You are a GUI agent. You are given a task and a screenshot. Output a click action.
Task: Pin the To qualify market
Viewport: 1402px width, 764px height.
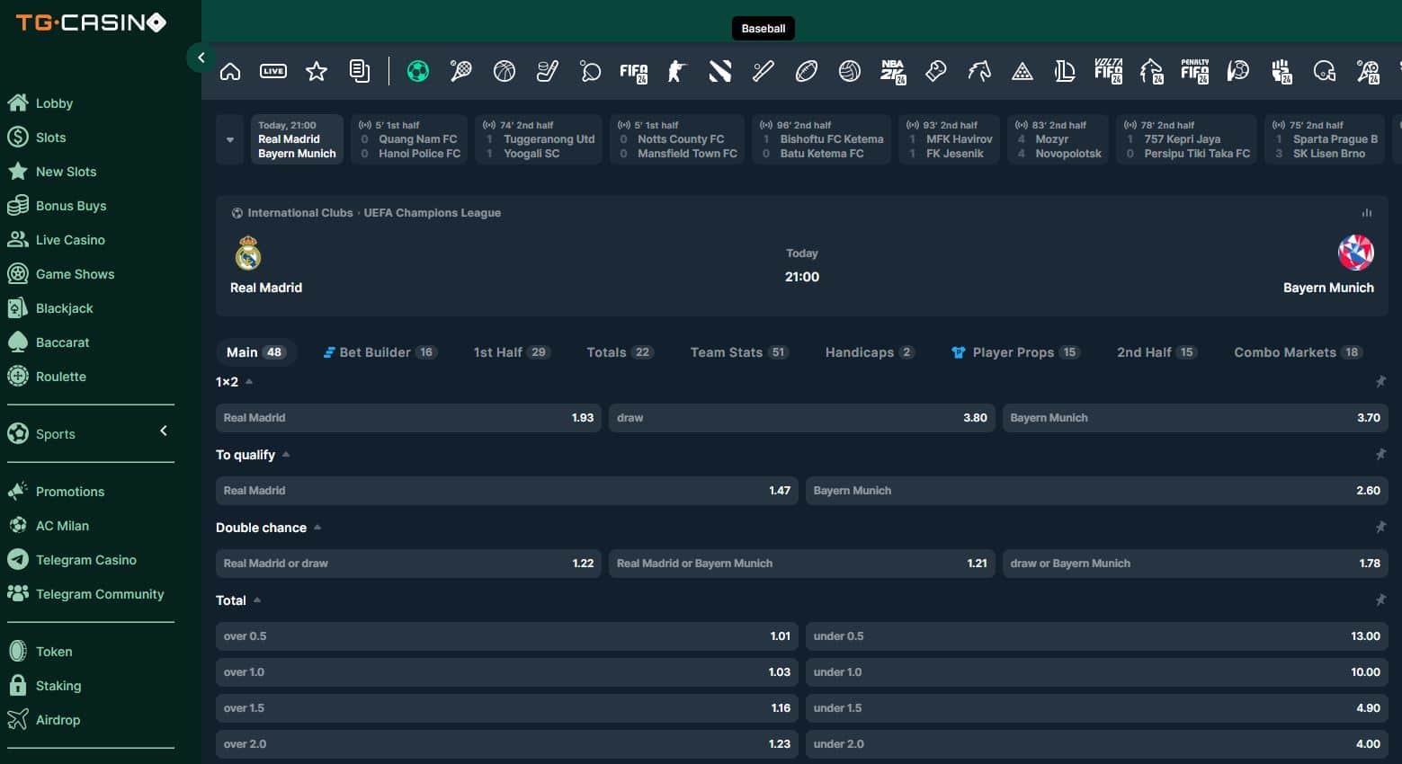(1380, 455)
